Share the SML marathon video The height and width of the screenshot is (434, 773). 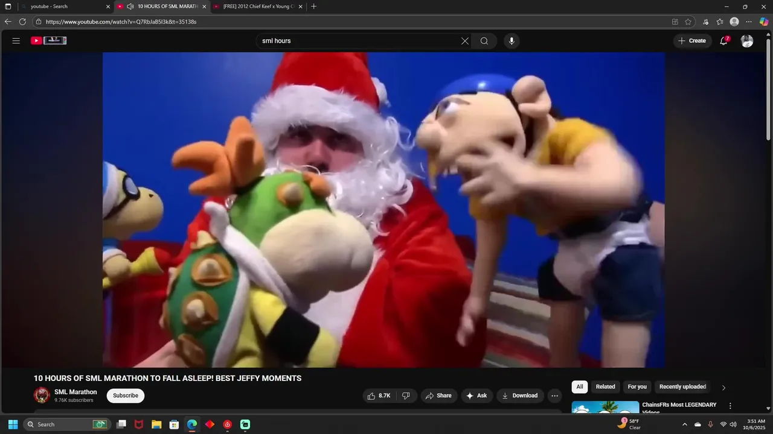click(x=438, y=395)
